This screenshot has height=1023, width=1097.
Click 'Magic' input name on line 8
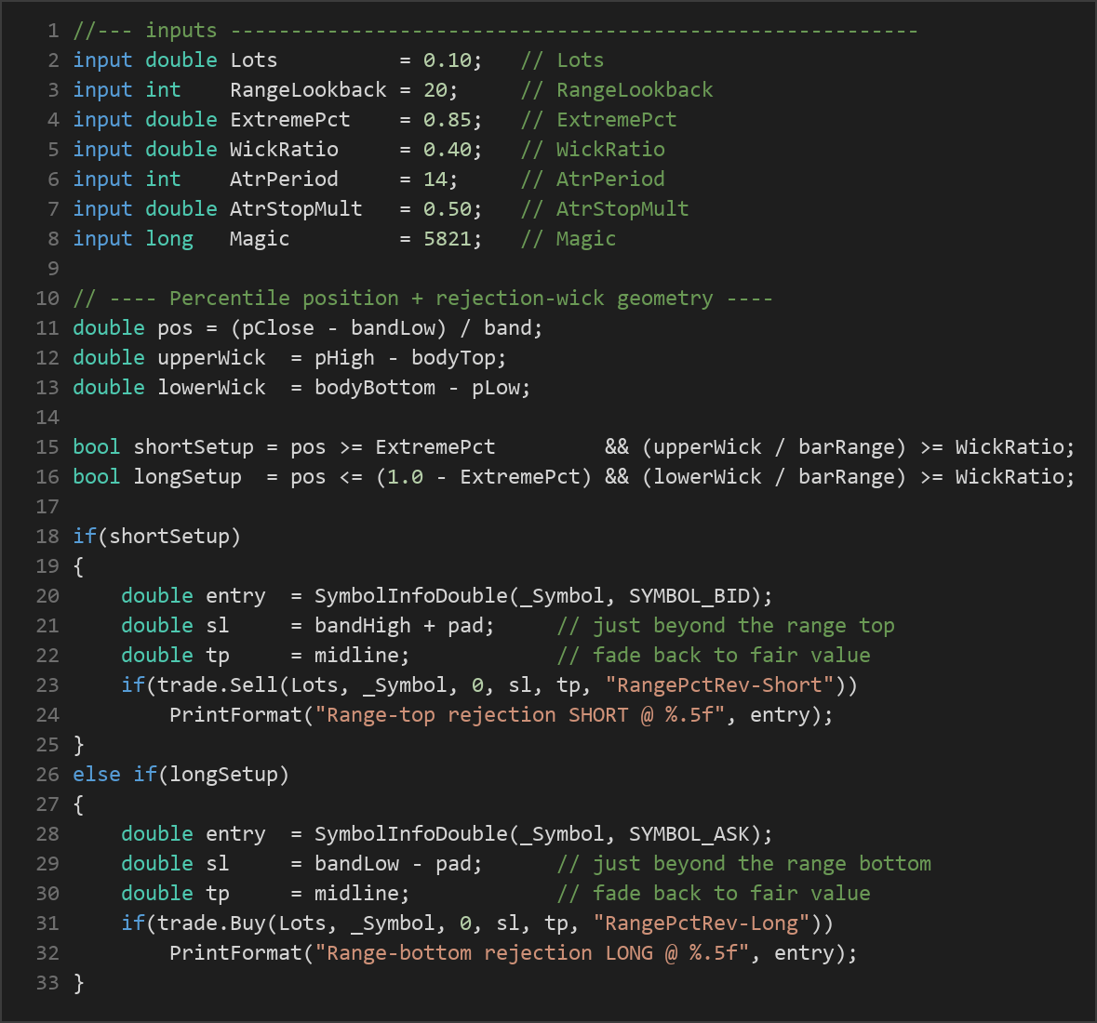(260, 239)
